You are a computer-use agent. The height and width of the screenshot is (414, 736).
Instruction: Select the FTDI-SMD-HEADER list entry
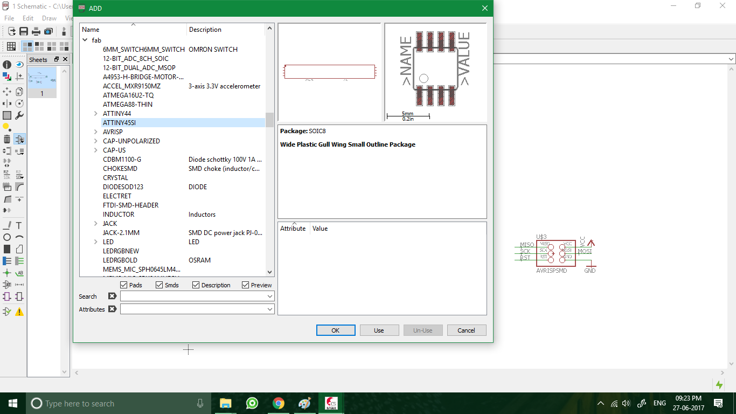[x=130, y=205]
